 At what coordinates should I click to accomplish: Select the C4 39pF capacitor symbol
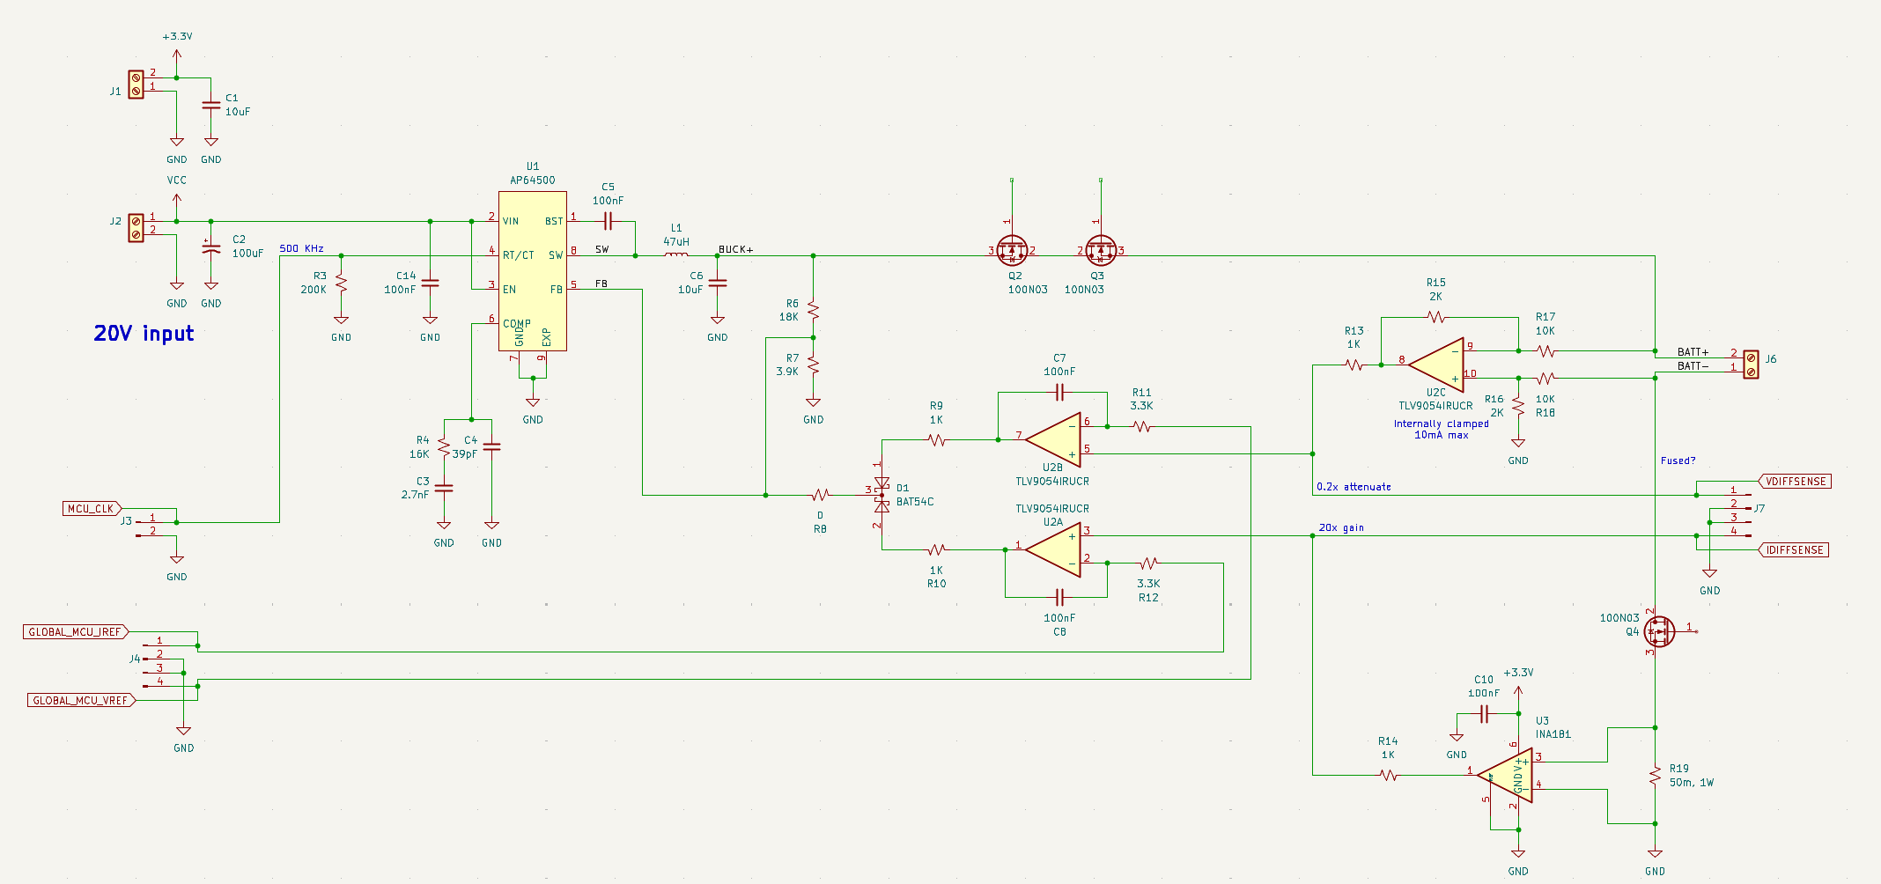[492, 447]
